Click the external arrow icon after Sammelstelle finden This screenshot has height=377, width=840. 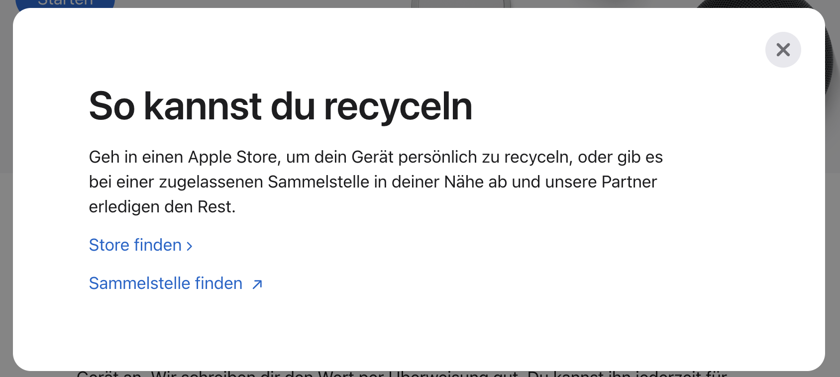coord(257,284)
